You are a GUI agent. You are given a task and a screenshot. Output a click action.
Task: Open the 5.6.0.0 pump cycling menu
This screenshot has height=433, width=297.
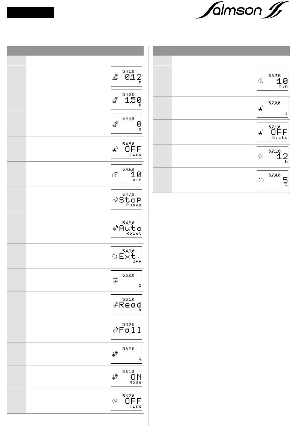coord(126,354)
